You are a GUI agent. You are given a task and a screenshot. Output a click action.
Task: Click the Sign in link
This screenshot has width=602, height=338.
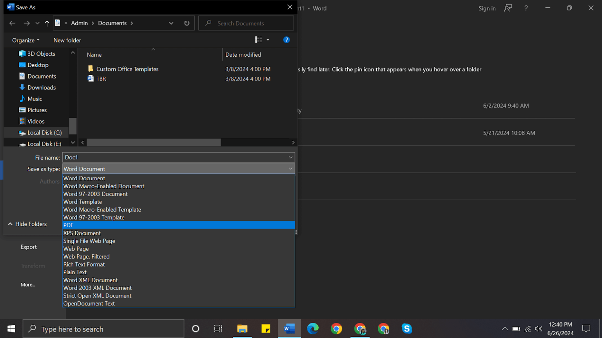pyautogui.click(x=487, y=8)
